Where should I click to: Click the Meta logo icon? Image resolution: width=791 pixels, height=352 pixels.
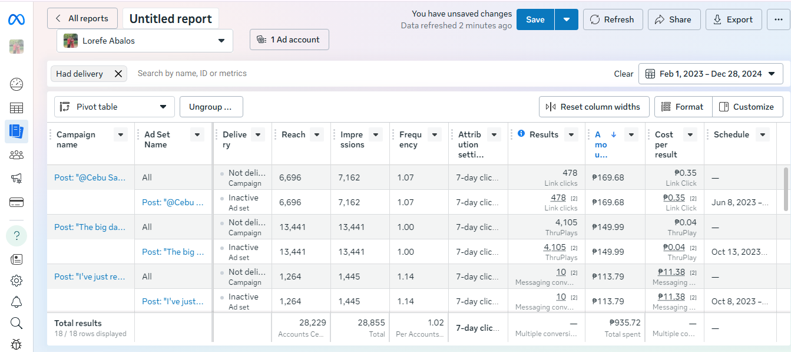click(16, 20)
